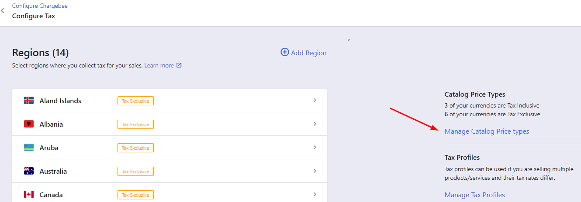This screenshot has height=202, width=581.
Task: Expand the Aruba row chevron
Action: tap(315, 148)
